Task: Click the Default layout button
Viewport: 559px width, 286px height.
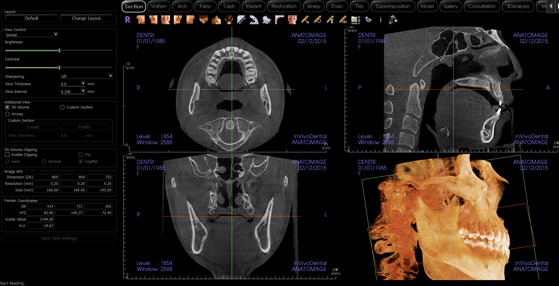Action: click(31, 18)
